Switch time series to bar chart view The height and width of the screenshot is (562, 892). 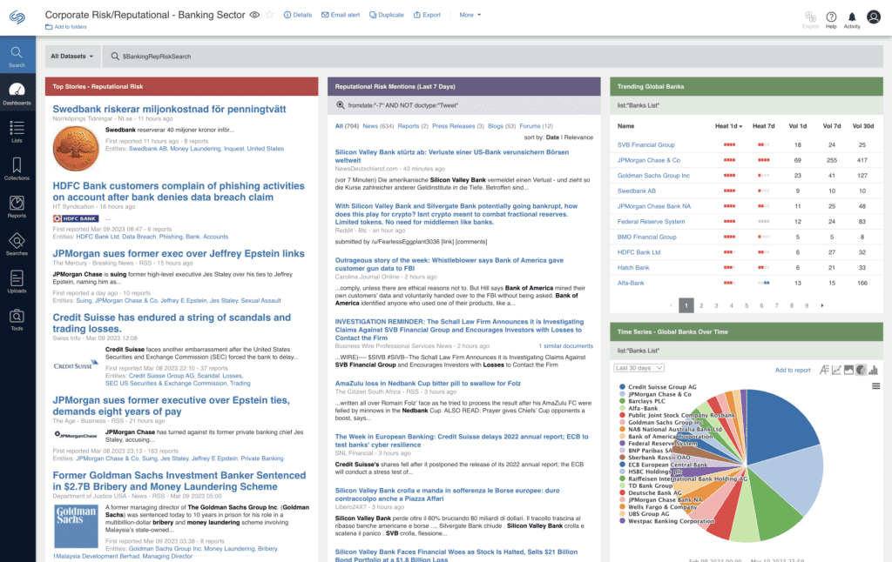pos(873,370)
